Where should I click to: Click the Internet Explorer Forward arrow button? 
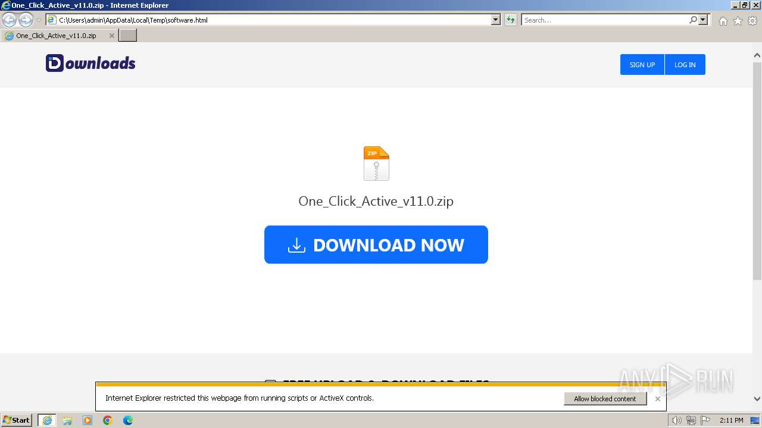tap(26, 20)
